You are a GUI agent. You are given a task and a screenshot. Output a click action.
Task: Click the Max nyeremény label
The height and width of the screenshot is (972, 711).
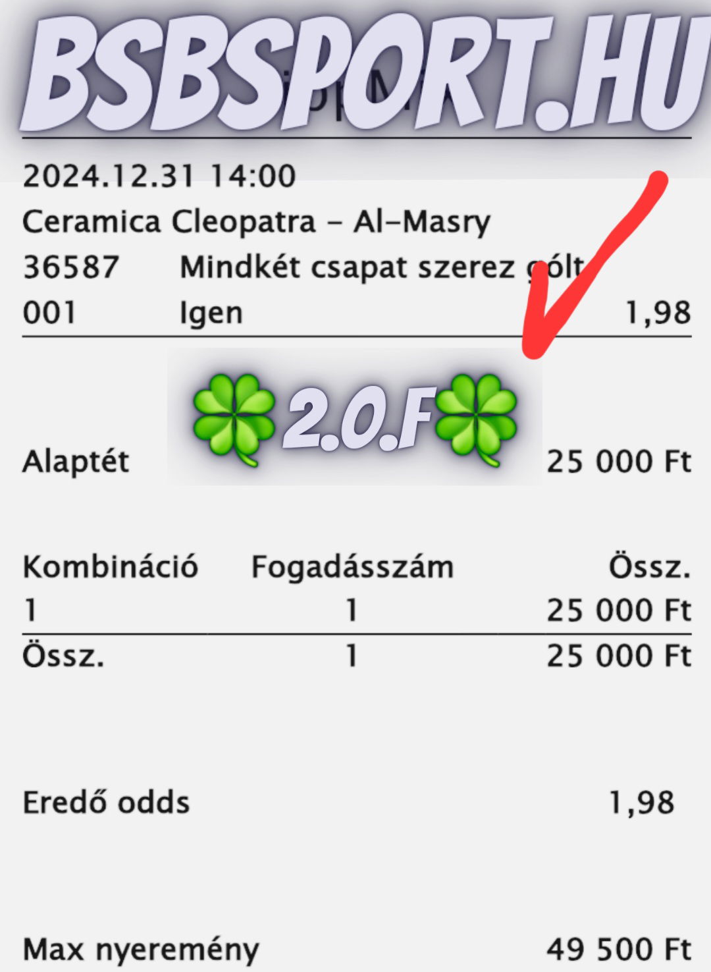point(141,950)
